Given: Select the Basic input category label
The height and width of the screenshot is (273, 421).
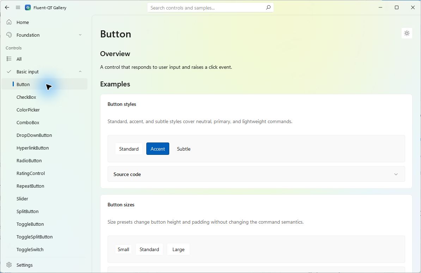Looking at the screenshot, I should 28,72.
